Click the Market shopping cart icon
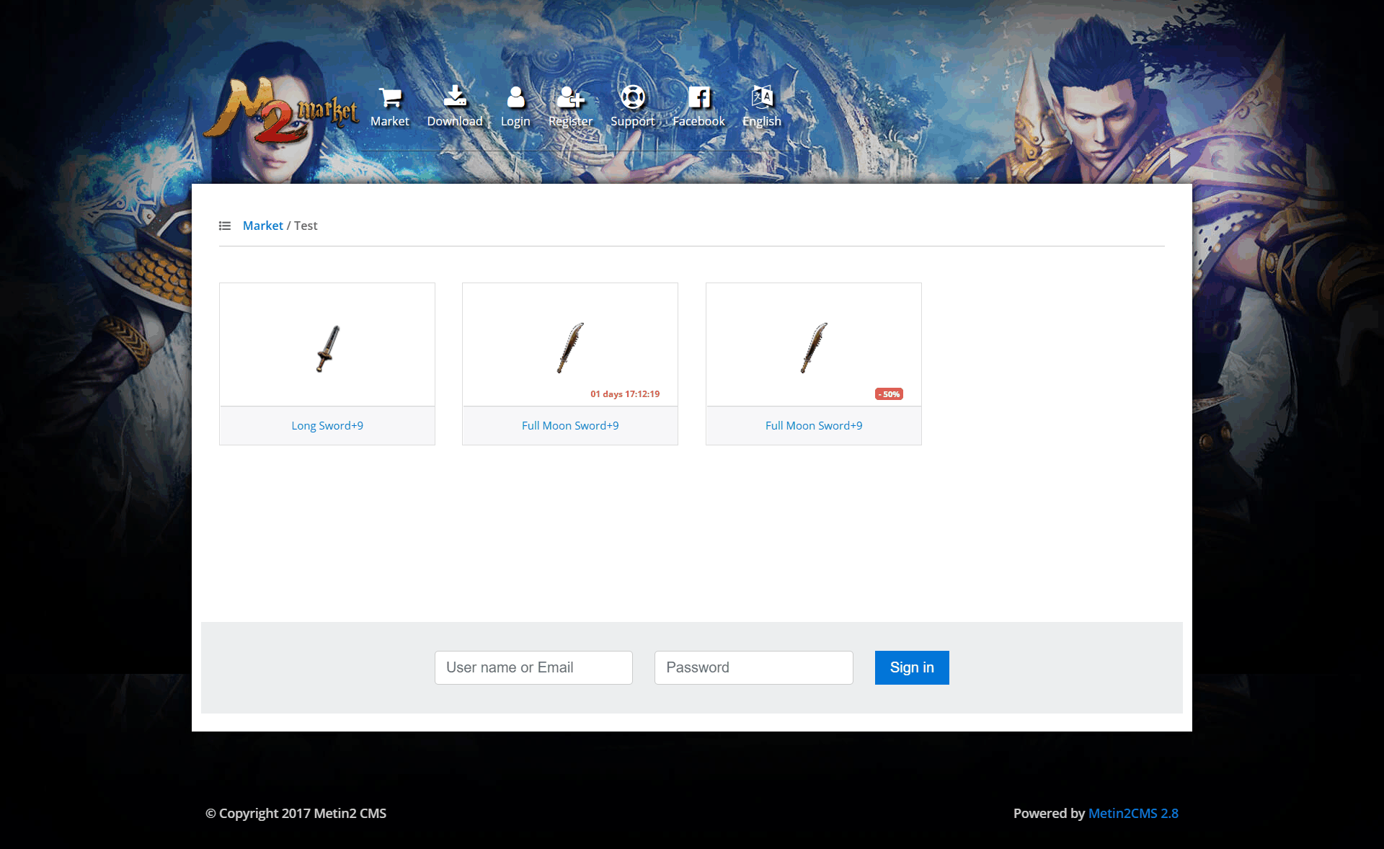The image size is (1384, 849). pos(390,97)
